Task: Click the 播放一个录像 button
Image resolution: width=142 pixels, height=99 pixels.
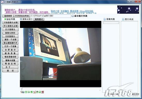Action: (x=10, y=40)
